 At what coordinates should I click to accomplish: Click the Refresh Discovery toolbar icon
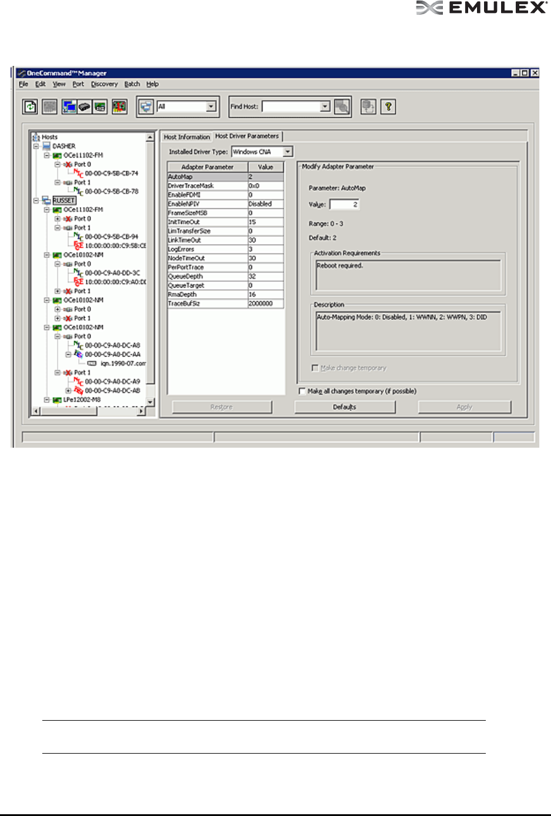pyautogui.click(x=30, y=106)
